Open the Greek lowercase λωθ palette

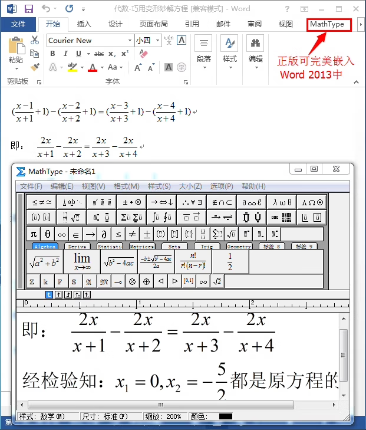click(x=282, y=202)
